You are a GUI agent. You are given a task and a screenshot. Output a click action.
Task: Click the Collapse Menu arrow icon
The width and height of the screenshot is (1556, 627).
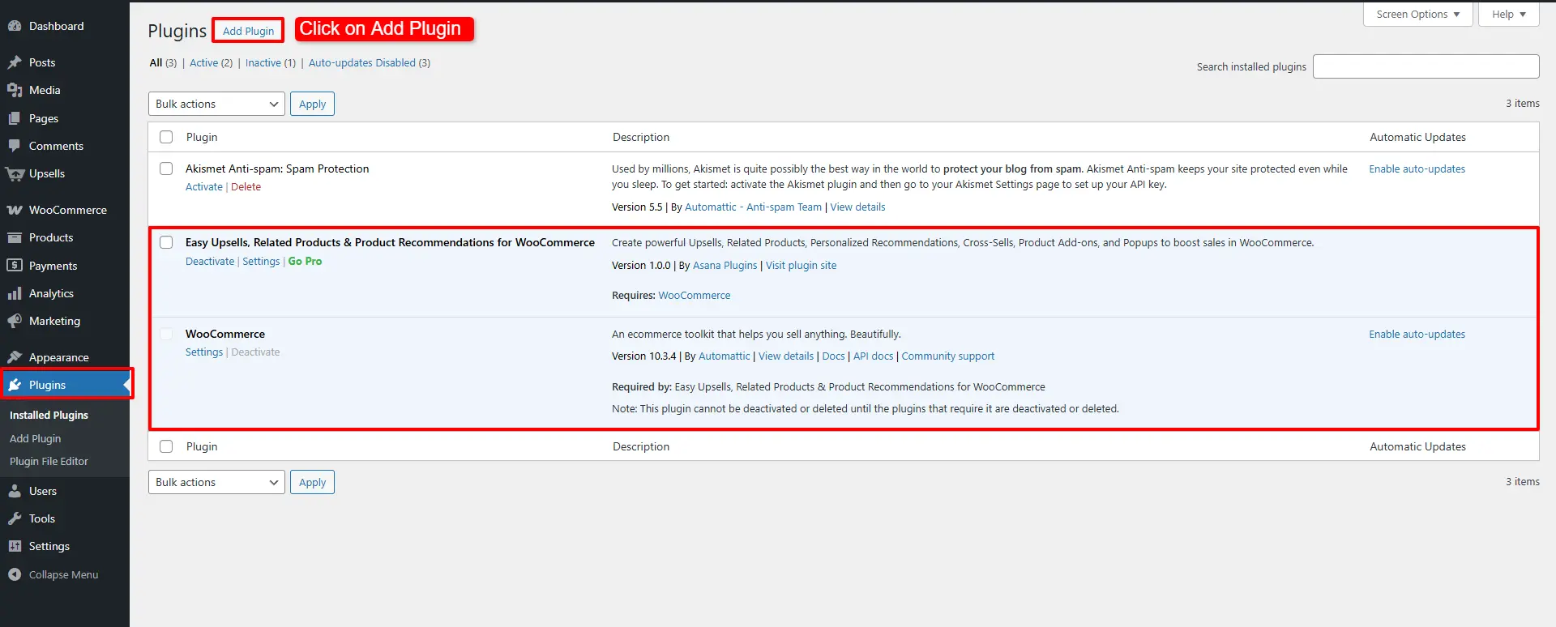(x=15, y=574)
